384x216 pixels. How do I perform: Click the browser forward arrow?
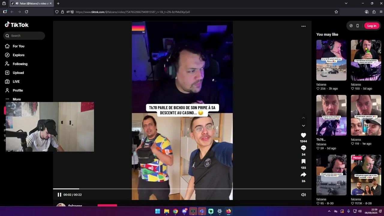click(19, 12)
